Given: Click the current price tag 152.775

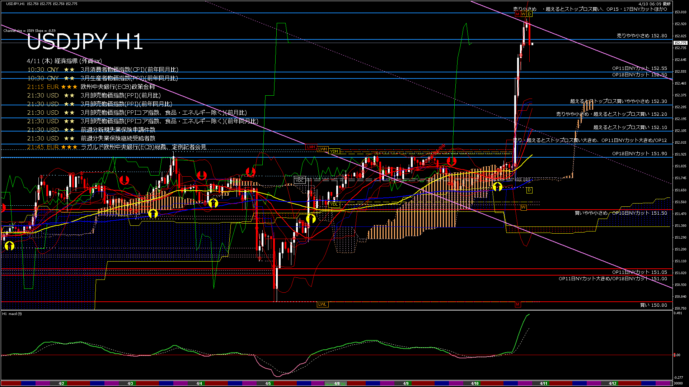Looking at the screenshot, I should pos(680,43).
